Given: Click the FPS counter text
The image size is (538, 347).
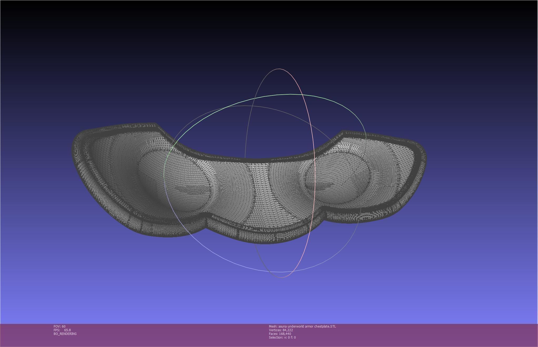Looking at the screenshot, I should pyautogui.click(x=62, y=330).
